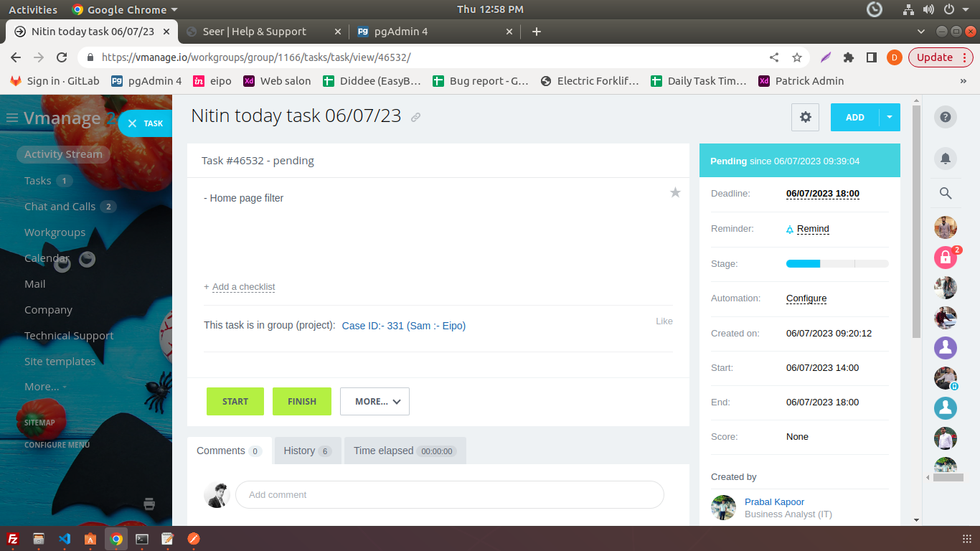
Task: Open the notifications bell icon
Action: (x=946, y=158)
